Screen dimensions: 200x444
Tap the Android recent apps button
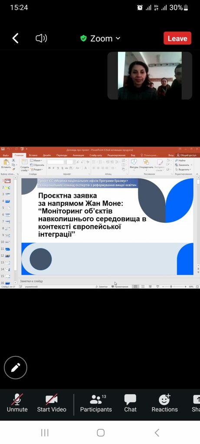45,432
